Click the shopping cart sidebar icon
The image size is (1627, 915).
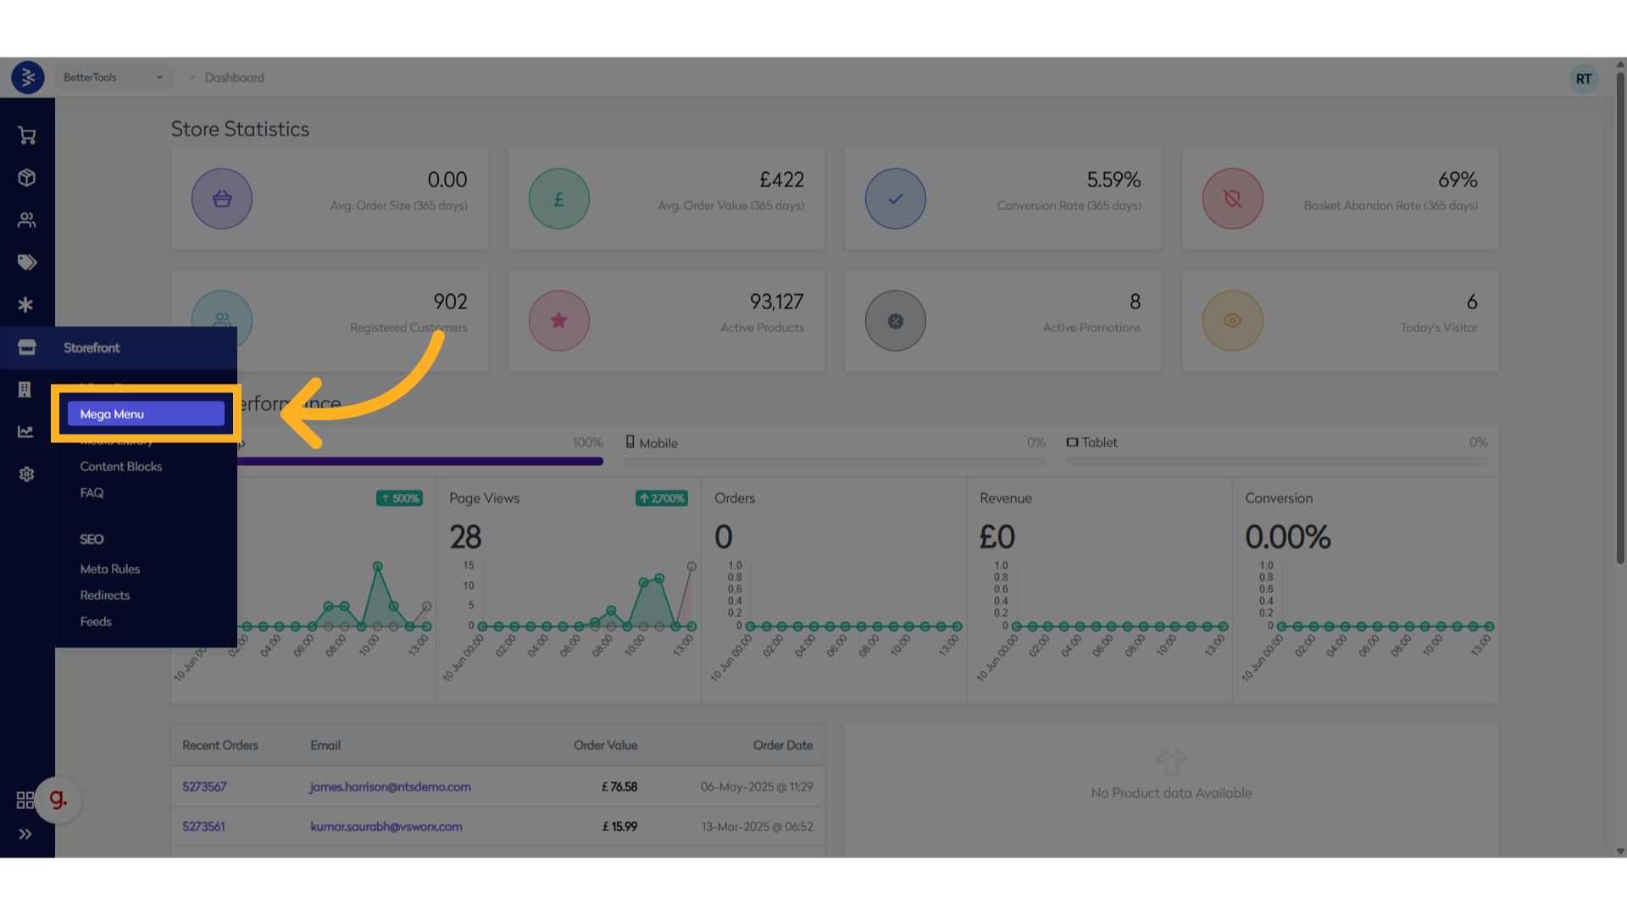point(26,136)
